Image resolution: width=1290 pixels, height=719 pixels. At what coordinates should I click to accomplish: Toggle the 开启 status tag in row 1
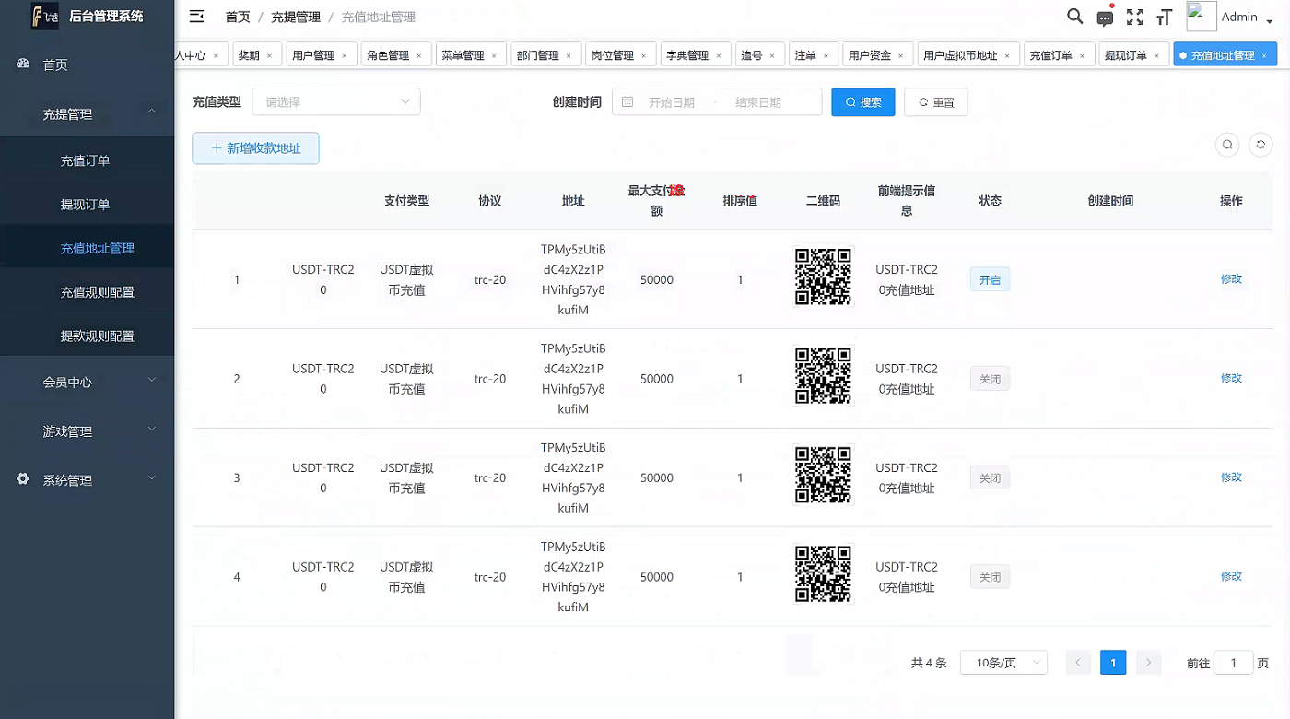tap(990, 279)
